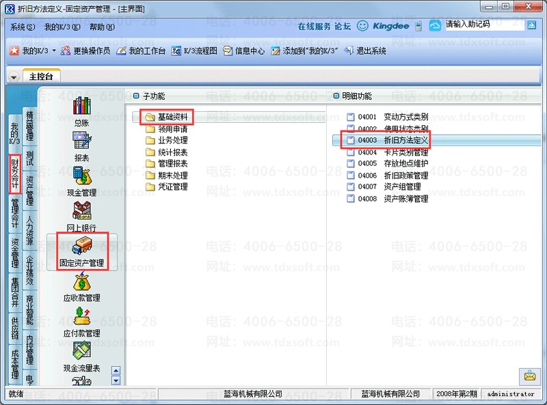Open the 网上银行 module icon
Viewport: 547px width, 405px height.
81,215
